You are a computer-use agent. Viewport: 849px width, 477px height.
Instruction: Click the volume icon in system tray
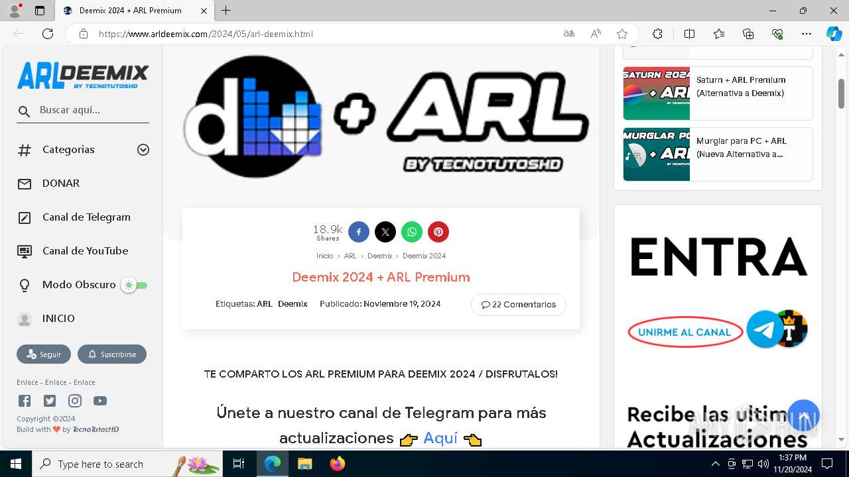point(763,464)
